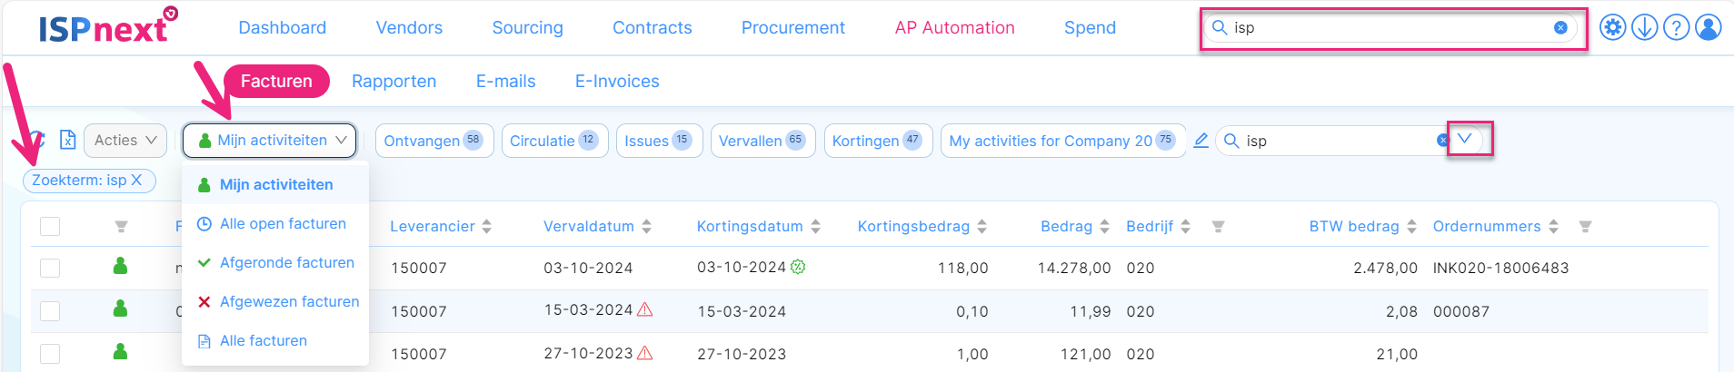Toggle the select-all checkbox in table header
The width and height of the screenshot is (1734, 372).
(x=50, y=226)
